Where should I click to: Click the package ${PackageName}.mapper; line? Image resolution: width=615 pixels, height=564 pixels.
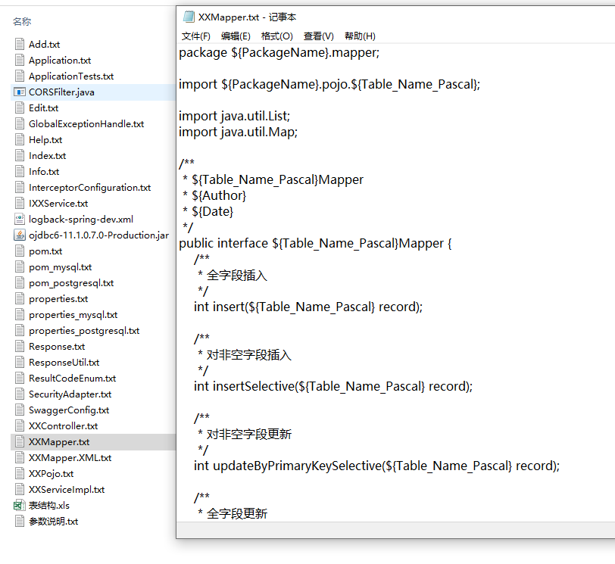(279, 52)
